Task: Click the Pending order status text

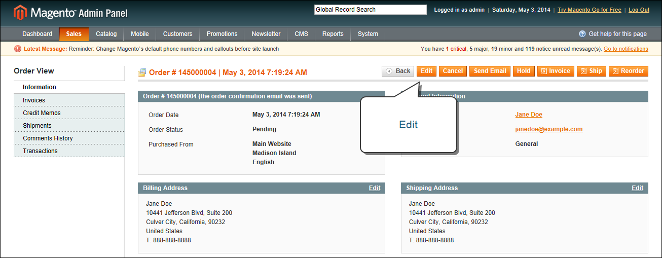Action: [x=264, y=129]
